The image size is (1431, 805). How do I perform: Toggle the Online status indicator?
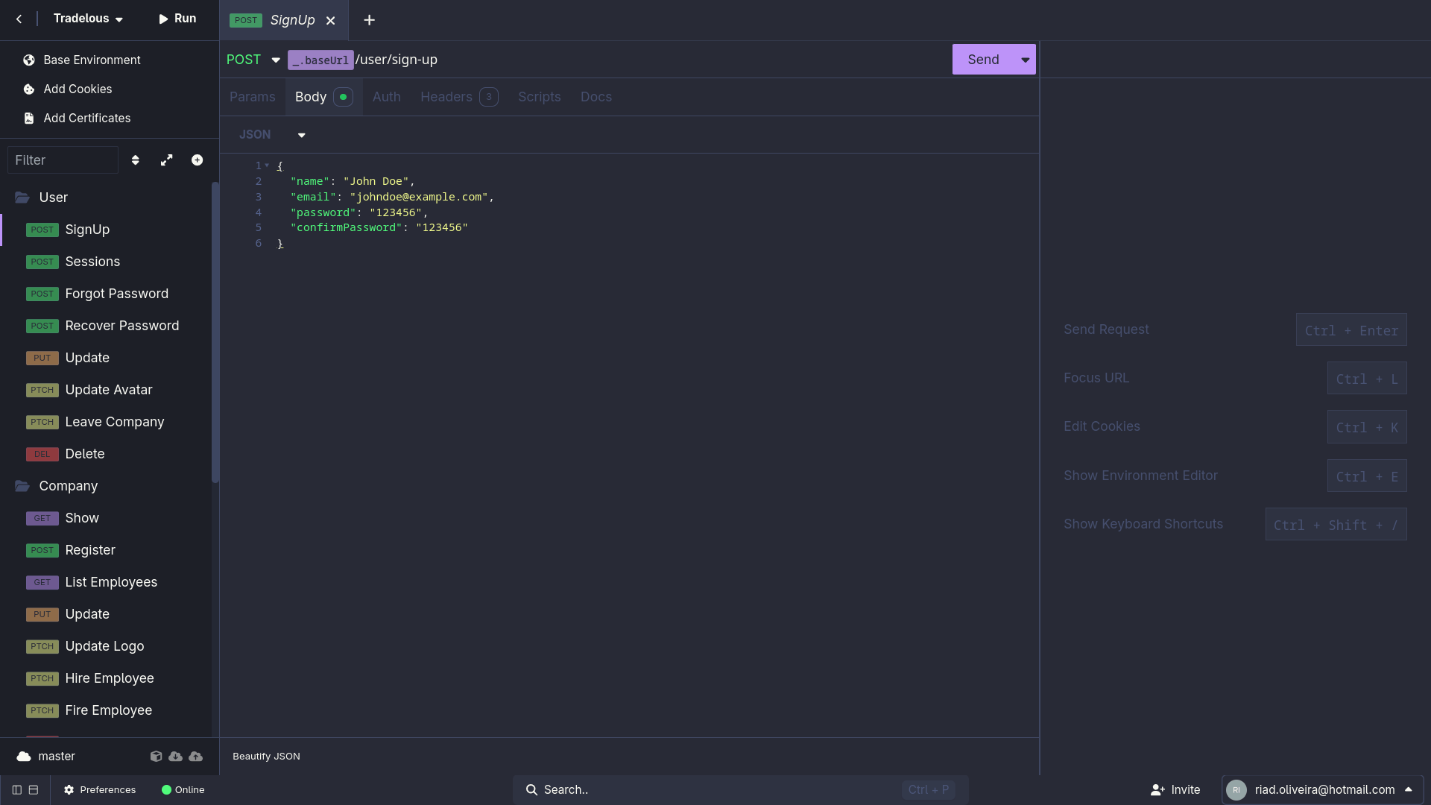click(x=183, y=790)
